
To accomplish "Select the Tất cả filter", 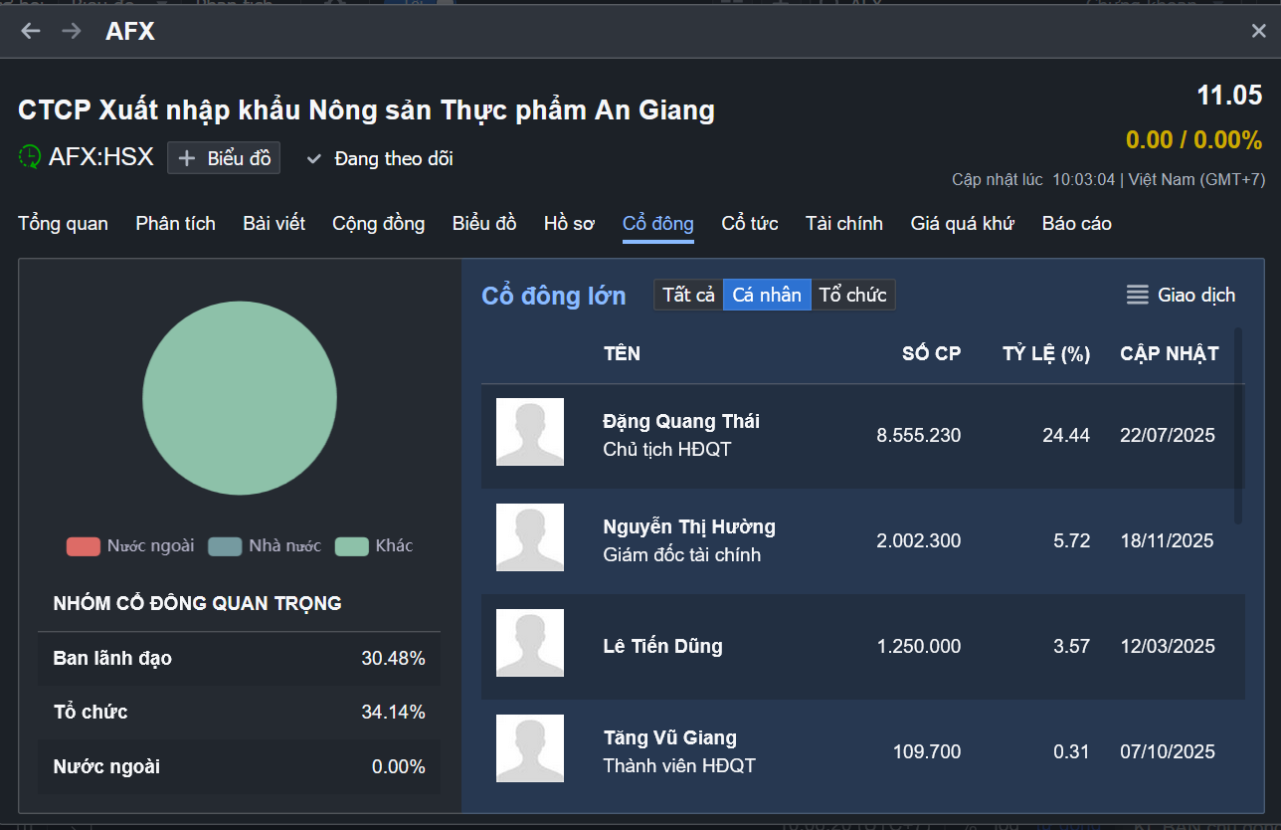I will (x=688, y=295).
